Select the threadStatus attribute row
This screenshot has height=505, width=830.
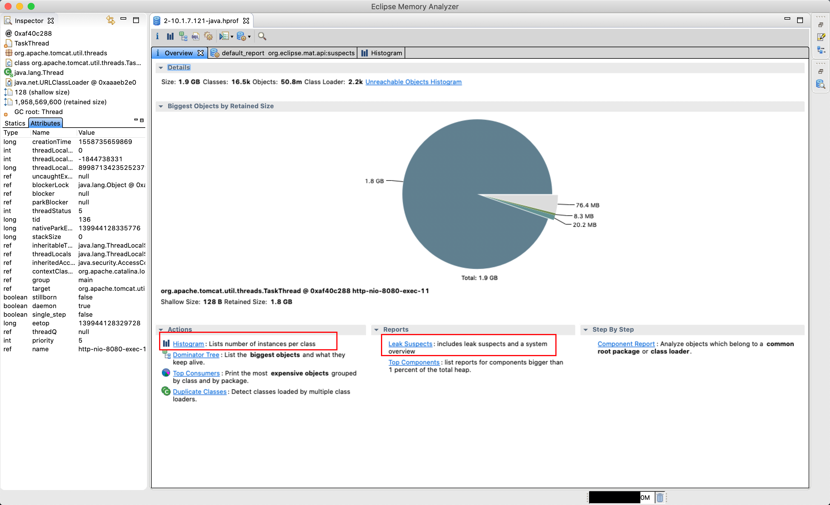[52, 211]
